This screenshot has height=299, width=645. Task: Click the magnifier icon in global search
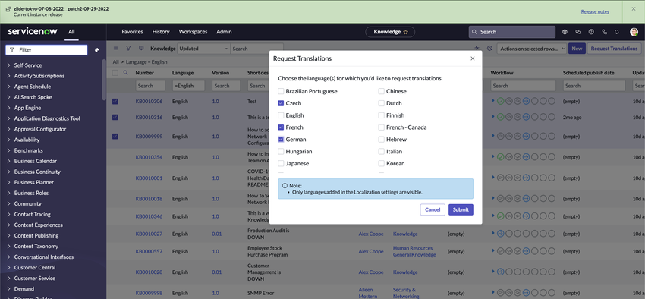pyautogui.click(x=474, y=32)
